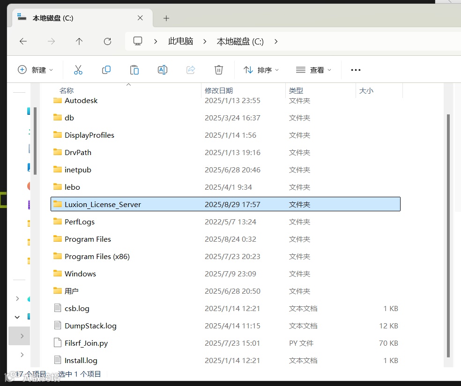Go up one folder level
This screenshot has height=386, width=461.
pyautogui.click(x=79, y=41)
